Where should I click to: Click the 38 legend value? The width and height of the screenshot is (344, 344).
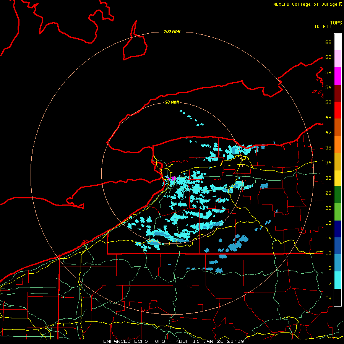[x=328, y=148]
